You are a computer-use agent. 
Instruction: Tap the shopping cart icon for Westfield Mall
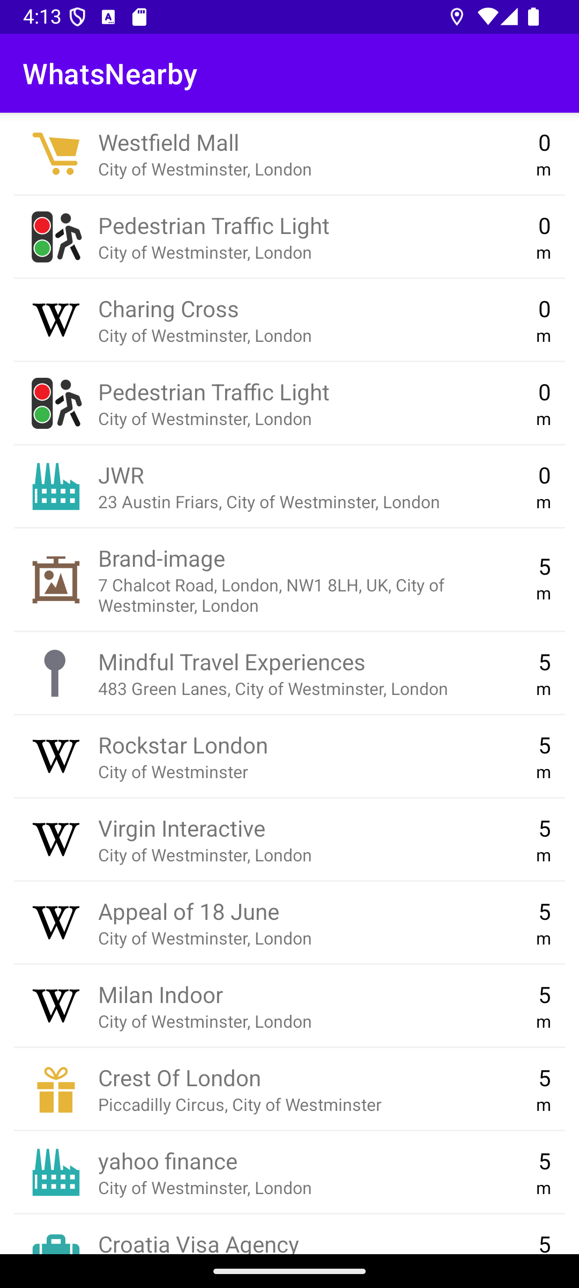pyautogui.click(x=56, y=154)
